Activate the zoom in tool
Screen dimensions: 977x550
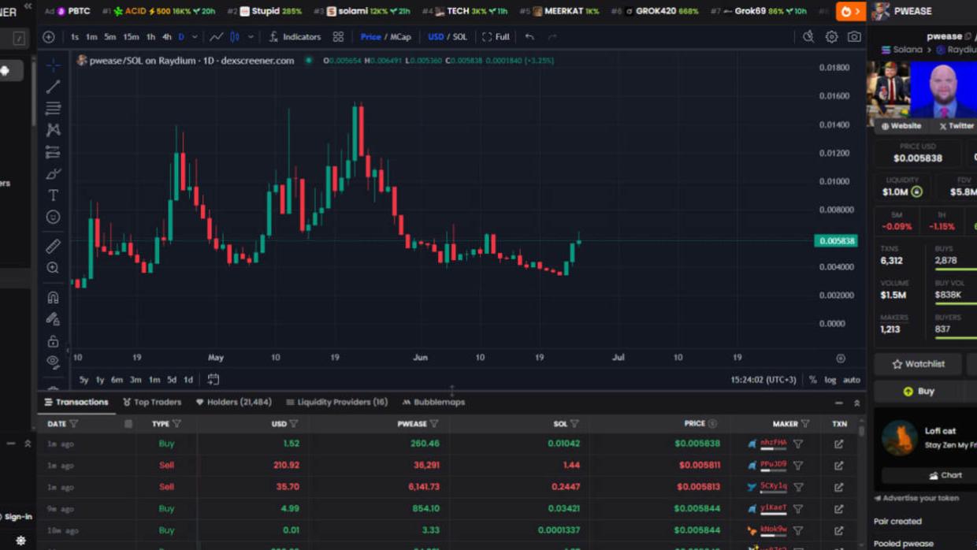click(53, 268)
